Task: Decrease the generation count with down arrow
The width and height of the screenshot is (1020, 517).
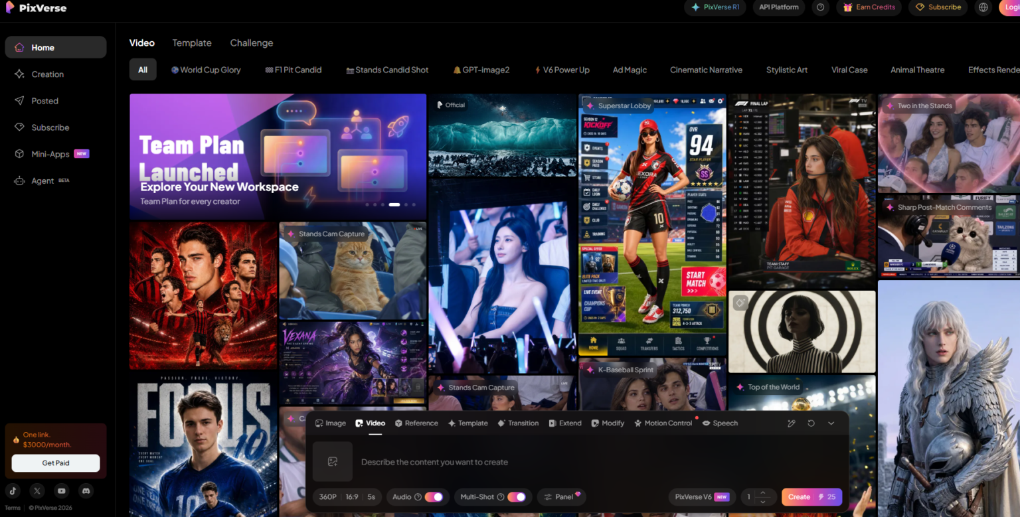Action: pyautogui.click(x=762, y=502)
